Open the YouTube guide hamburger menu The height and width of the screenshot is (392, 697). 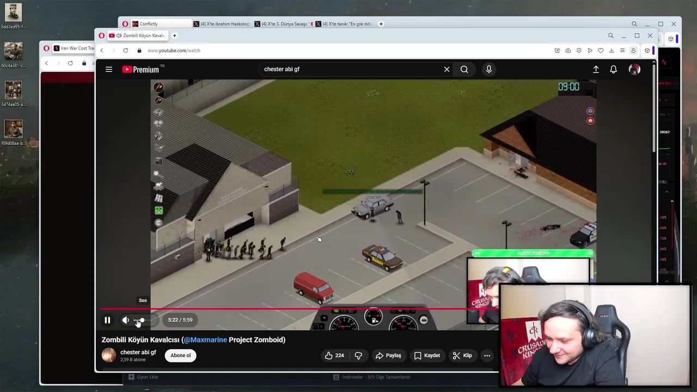click(109, 69)
